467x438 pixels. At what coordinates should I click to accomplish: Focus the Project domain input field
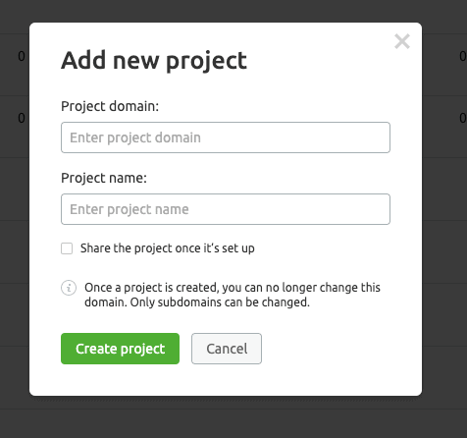tap(226, 137)
